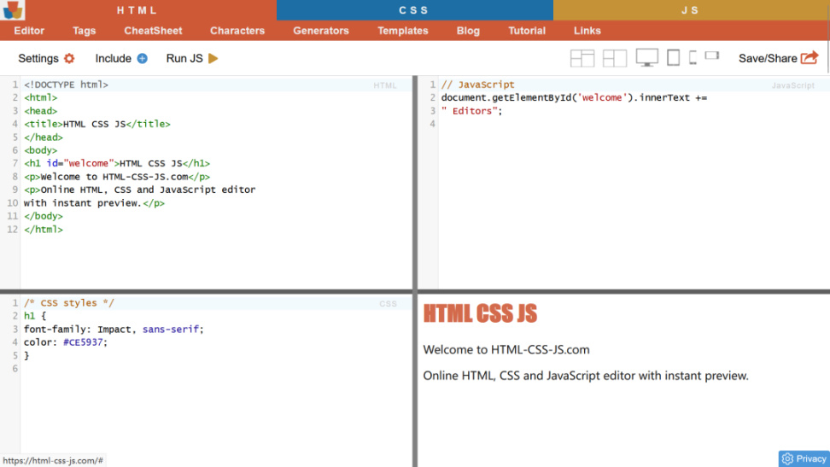Click the Include button label
This screenshot has height=467, width=830.
point(114,58)
